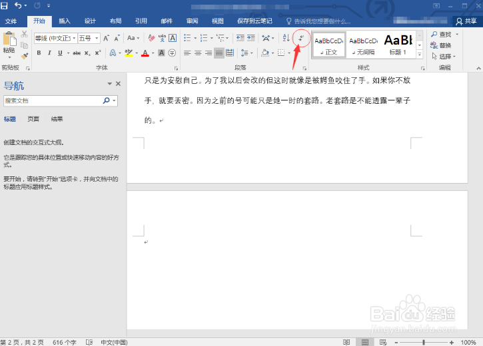The height and width of the screenshot is (346, 483).
Task: Expand bullet list options
Action: (195, 38)
